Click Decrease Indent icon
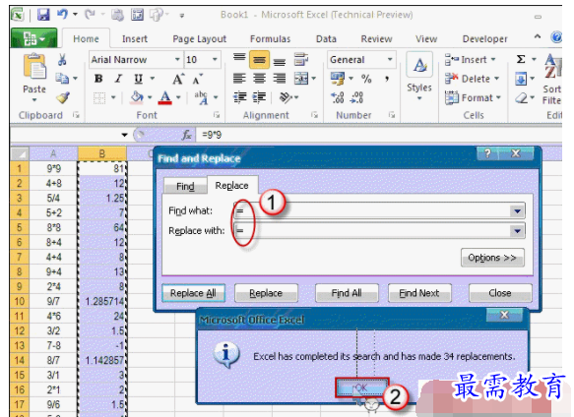574x417 pixels. point(240,97)
